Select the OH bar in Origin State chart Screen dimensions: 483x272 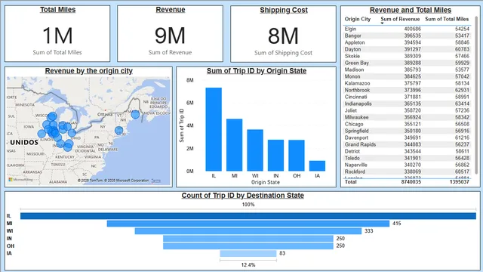[x=297, y=156]
